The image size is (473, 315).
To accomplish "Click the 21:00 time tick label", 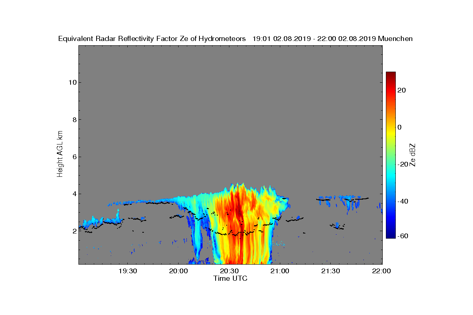I will coord(280,271).
